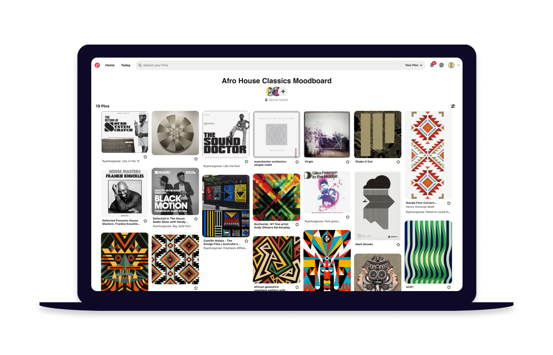Click the profile avatar in header
Image resolution: width=553 pixels, height=355 pixels.
tap(451, 65)
